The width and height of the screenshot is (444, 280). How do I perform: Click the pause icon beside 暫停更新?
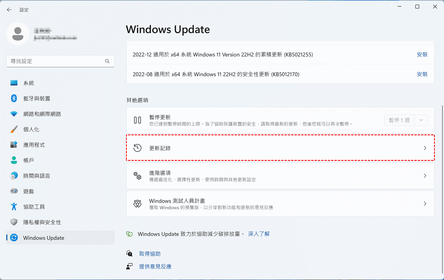point(137,120)
